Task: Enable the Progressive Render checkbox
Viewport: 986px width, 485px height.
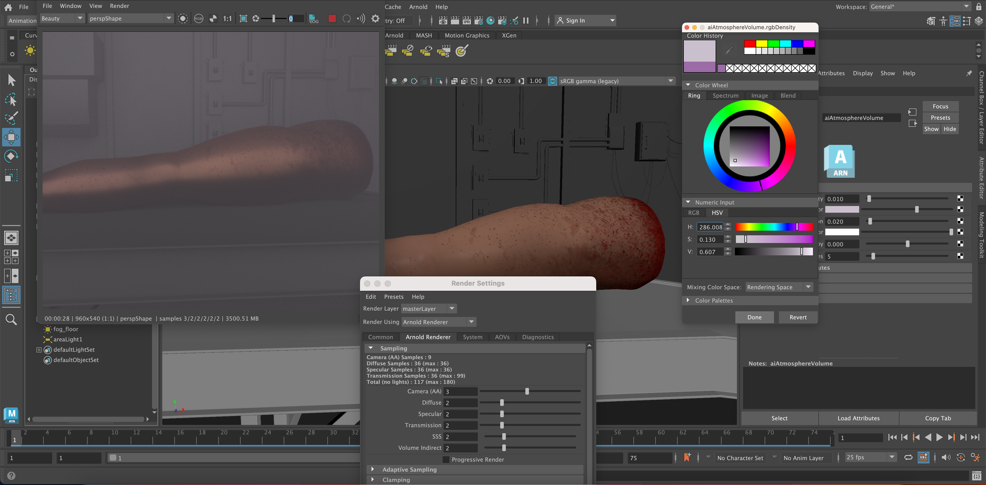Action: coord(446,459)
